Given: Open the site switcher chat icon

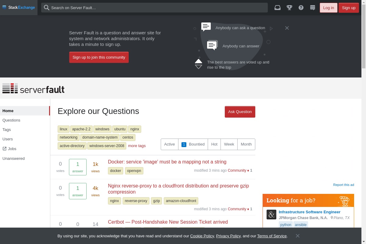Looking at the screenshot, I should 313,8.
